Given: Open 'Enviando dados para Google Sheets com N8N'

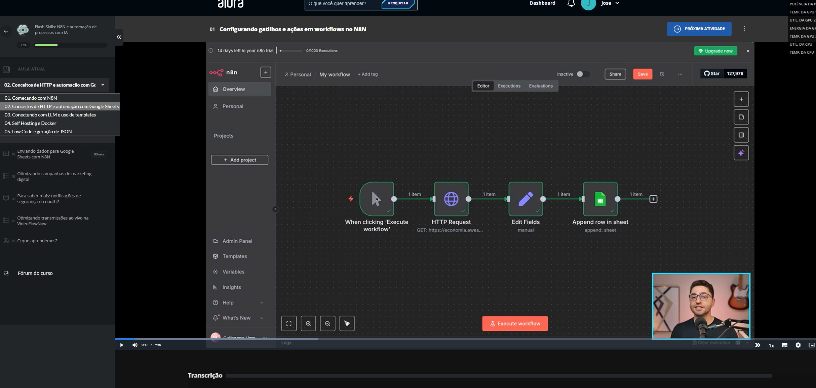Looking at the screenshot, I should pos(57,154).
